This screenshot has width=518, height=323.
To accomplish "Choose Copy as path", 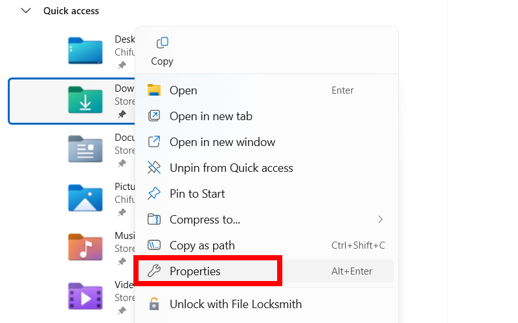I will point(202,245).
